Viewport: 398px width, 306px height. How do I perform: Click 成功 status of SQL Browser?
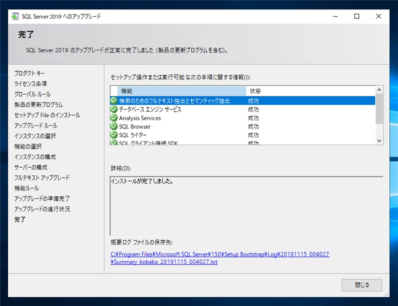click(253, 126)
